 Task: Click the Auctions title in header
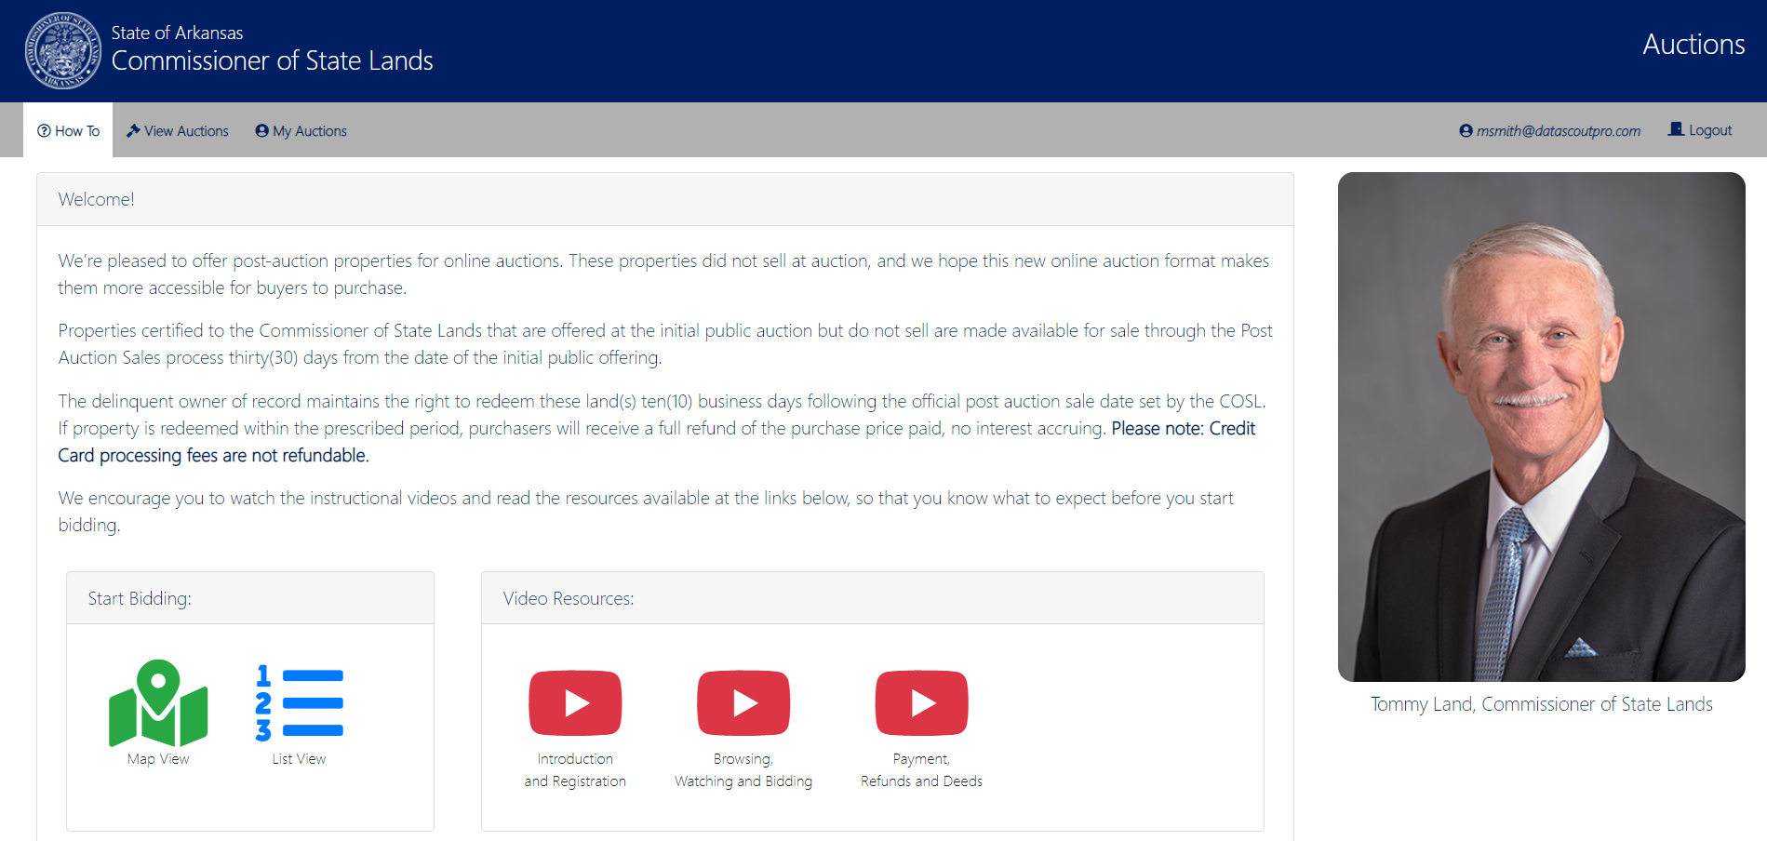tap(1693, 45)
